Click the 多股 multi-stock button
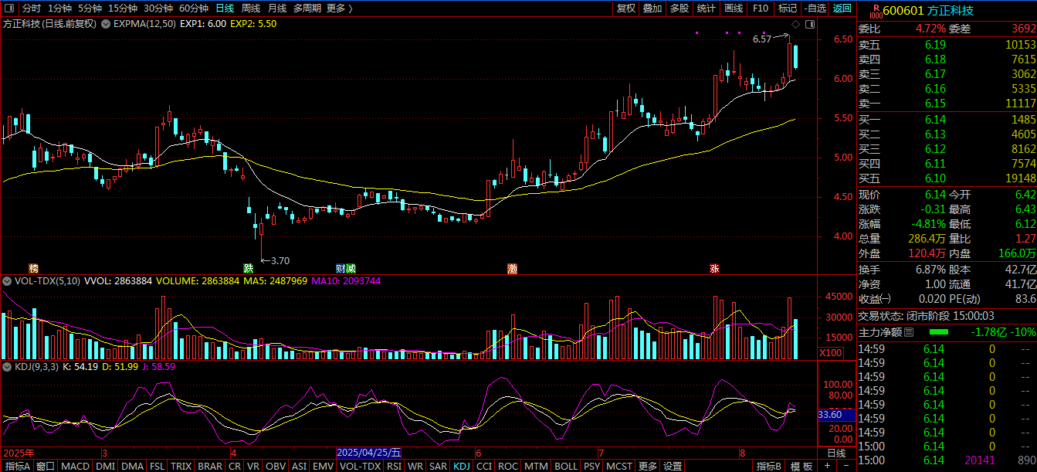Screen dimensions: 1037x472 [679, 8]
